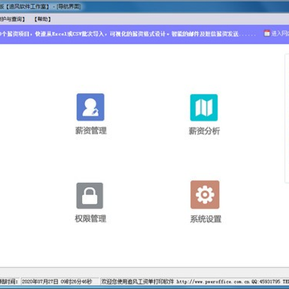Screen dimensions: 289x289
Task: Click the 薪资管理 text label
Action: [x=91, y=131]
